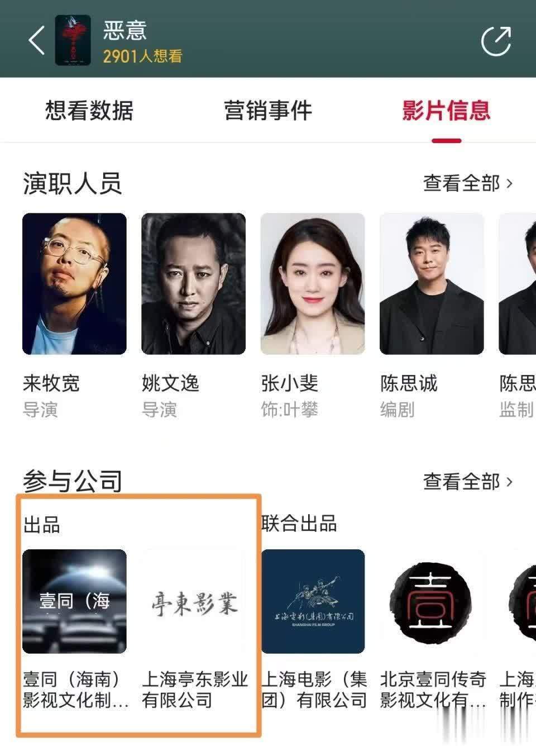Open actress 张小斐's photo

(313, 284)
